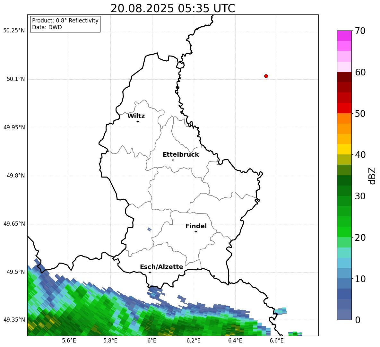
Task: Click the latitude label 49.35°N
Action: (14, 320)
